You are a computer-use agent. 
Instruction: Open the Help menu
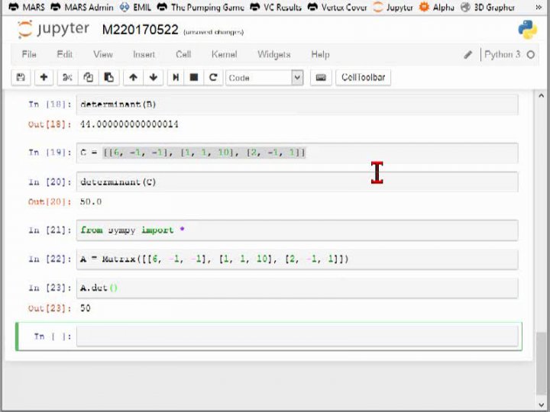point(320,55)
